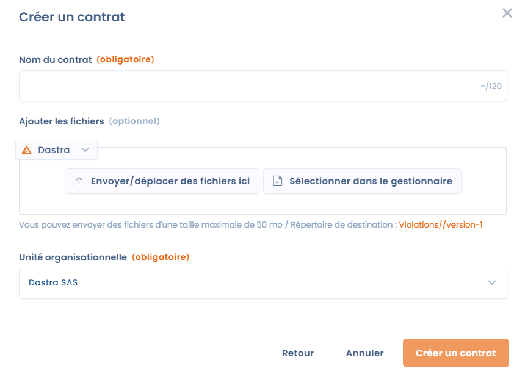Submit with the orange Créer un contrat button
The width and height of the screenshot is (525, 377).
tap(455, 353)
